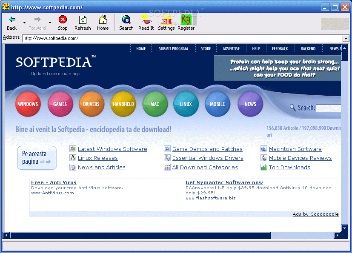The height and width of the screenshot is (253, 352).
Task: Reload the page with the Refresh icon
Action: (x=83, y=23)
